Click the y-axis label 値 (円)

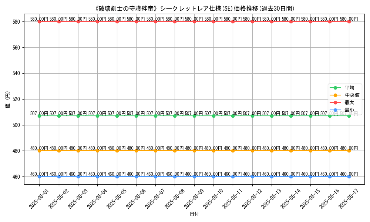7,99
